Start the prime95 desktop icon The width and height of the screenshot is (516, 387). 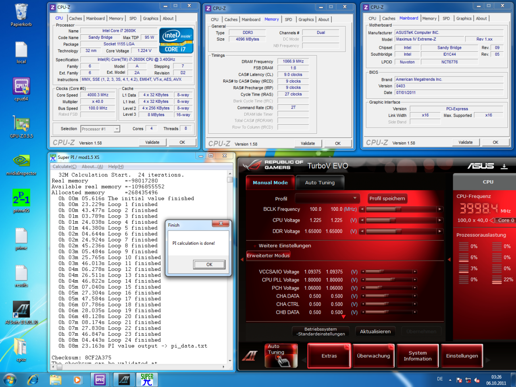(21, 201)
